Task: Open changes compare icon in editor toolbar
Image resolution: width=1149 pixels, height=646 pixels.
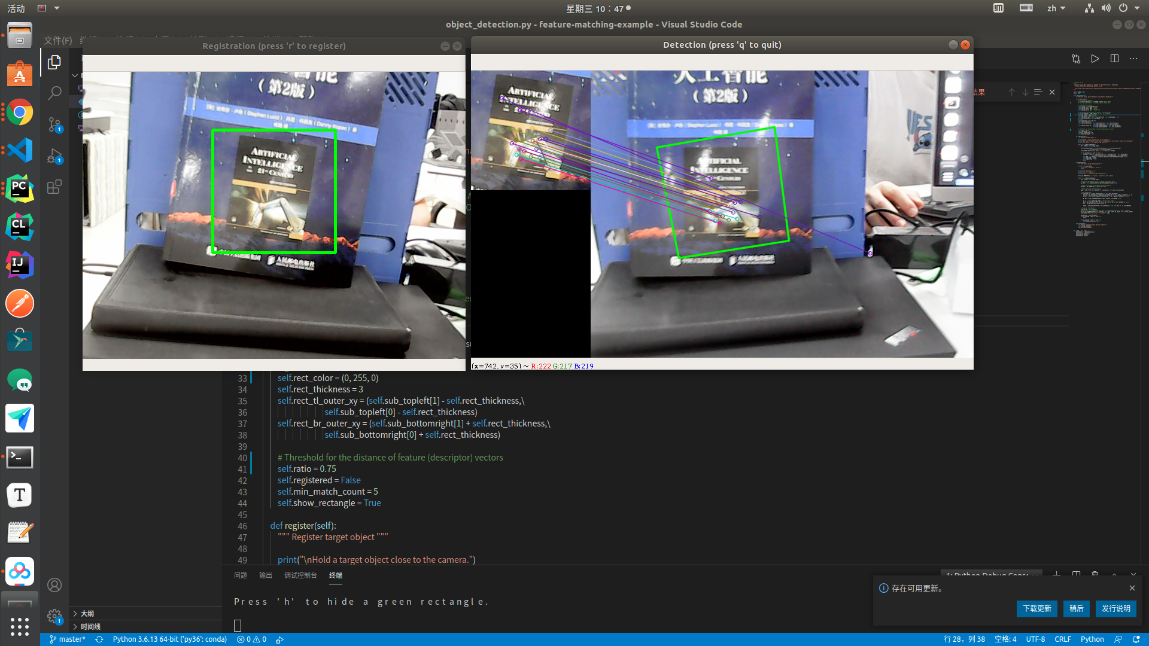Action: 1075,59
